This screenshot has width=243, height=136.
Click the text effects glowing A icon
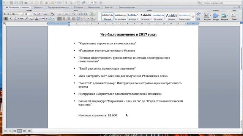tap(50, 19)
